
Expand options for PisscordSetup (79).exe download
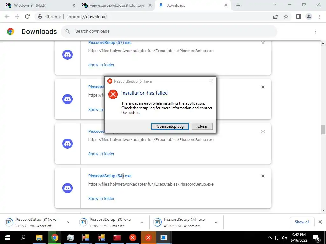(216, 222)
